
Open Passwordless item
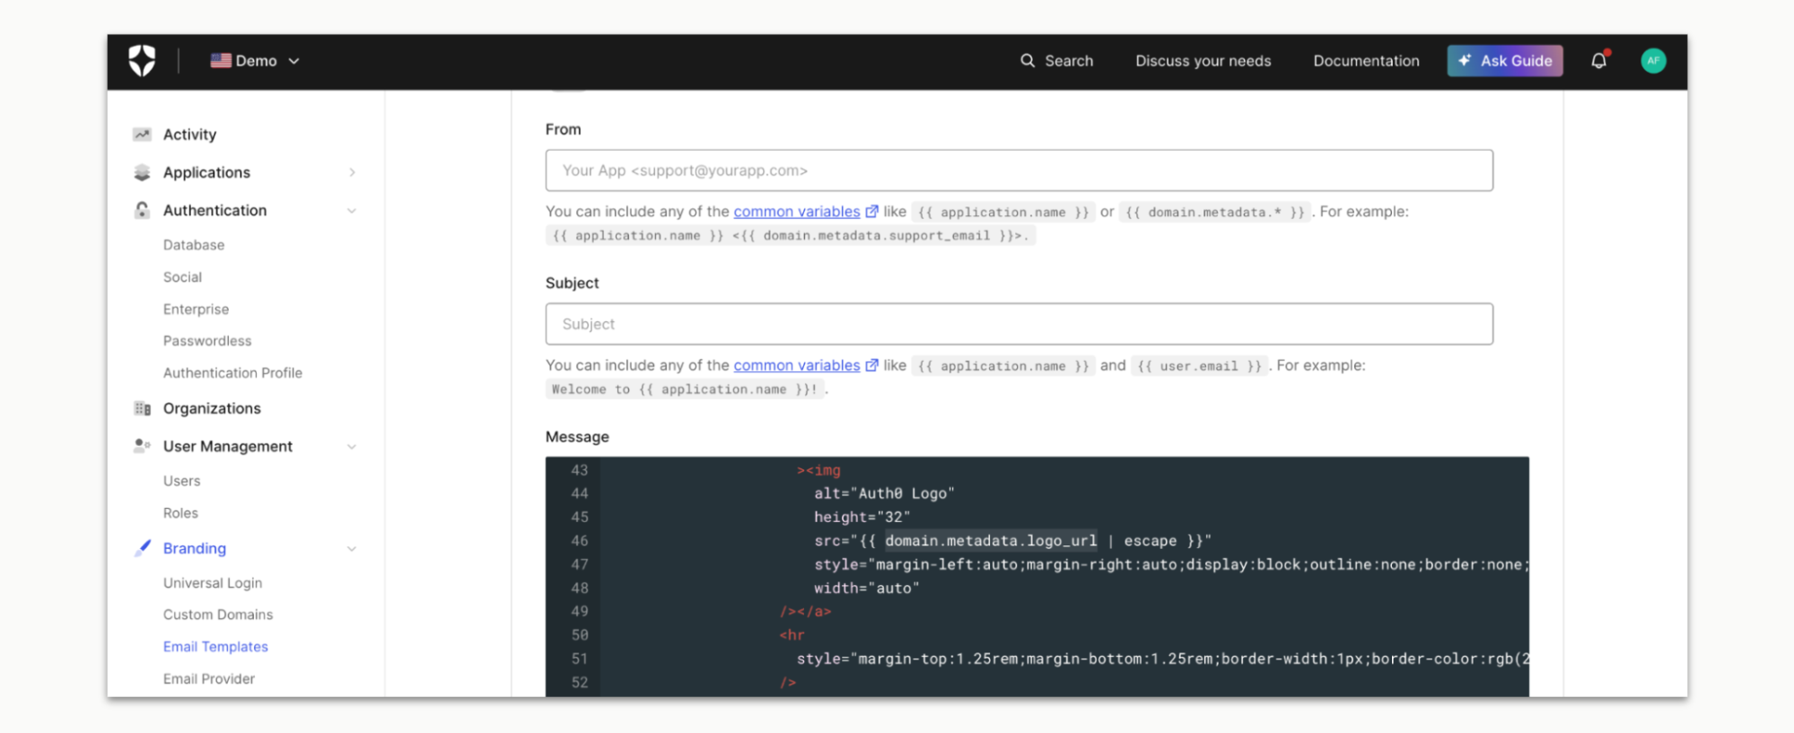click(207, 341)
